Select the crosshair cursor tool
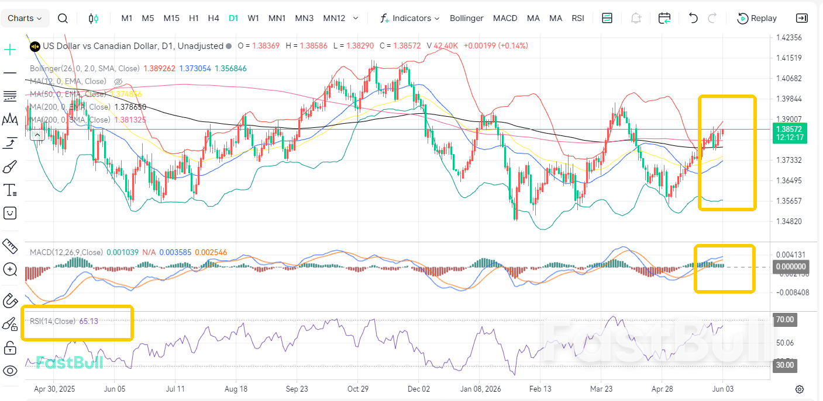This screenshot has width=823, height=401. pyautogui.click(x=10, y=50)
